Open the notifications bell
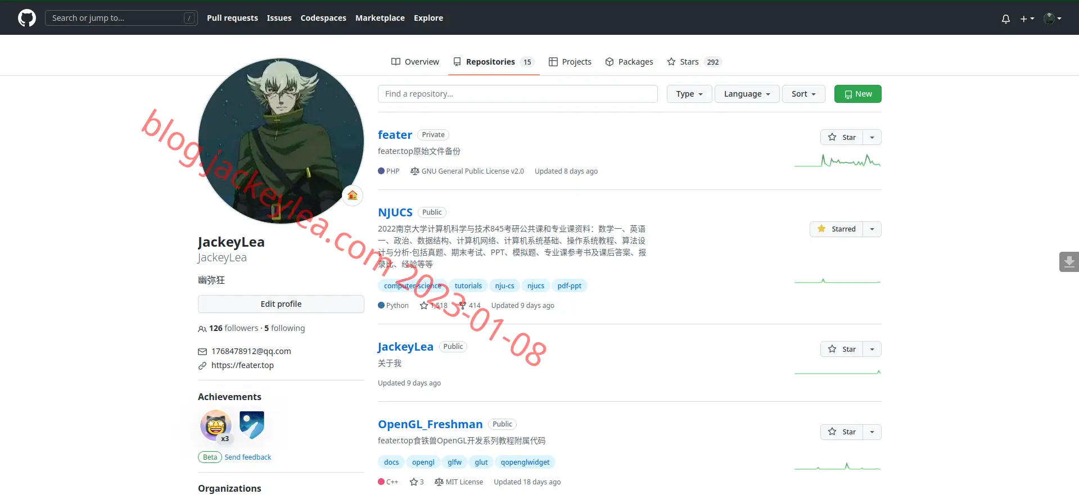The width and height of the screenshot is (1079, 499). [1006, 19]
